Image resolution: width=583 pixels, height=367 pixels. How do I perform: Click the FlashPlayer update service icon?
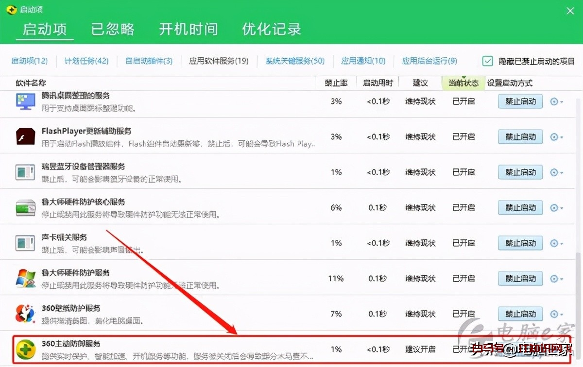[25, 136]
